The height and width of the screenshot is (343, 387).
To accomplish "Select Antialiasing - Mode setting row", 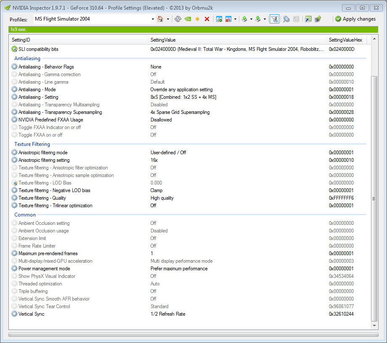I will 37,90.
